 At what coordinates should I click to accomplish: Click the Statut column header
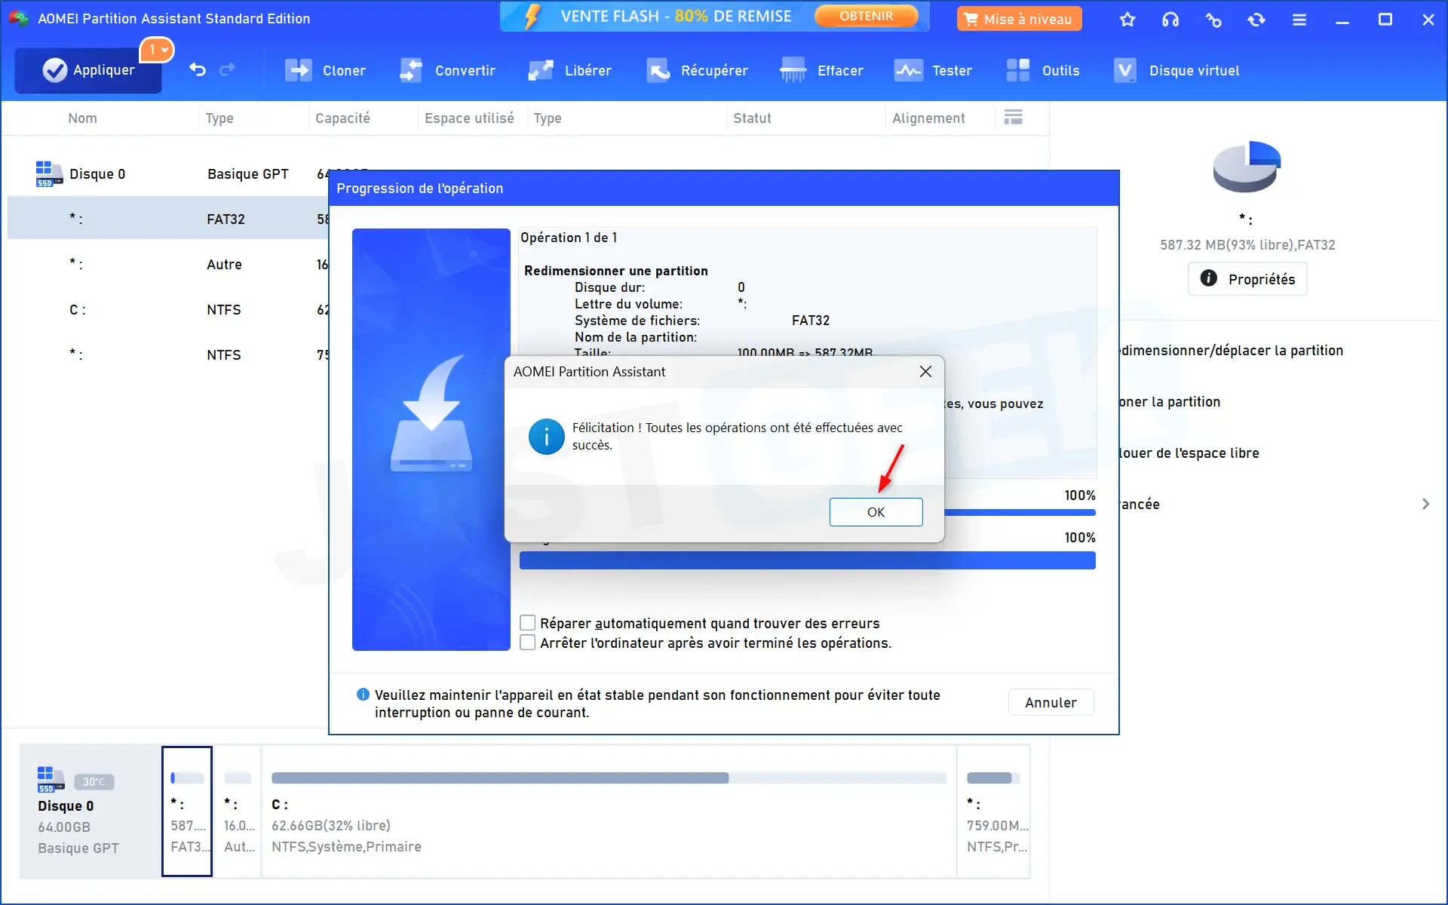coord(752,118)
